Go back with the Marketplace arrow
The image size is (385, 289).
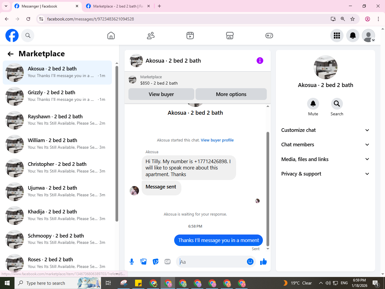pos(11,54)
